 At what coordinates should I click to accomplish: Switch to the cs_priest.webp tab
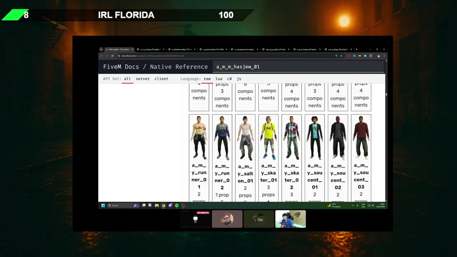coord(212,49)
